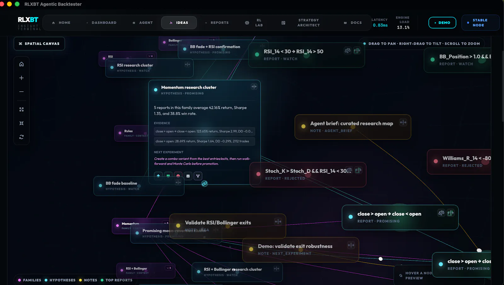Viewport: 504px width, 285px height.
Task: Select the Promising mean-reversion cluster node
Action: point(176,233)
